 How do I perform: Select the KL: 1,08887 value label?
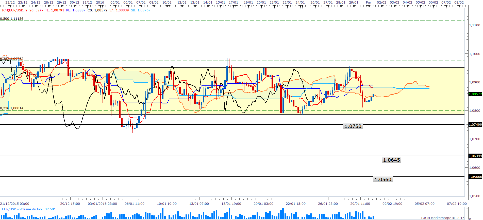[x=76, y=10]
